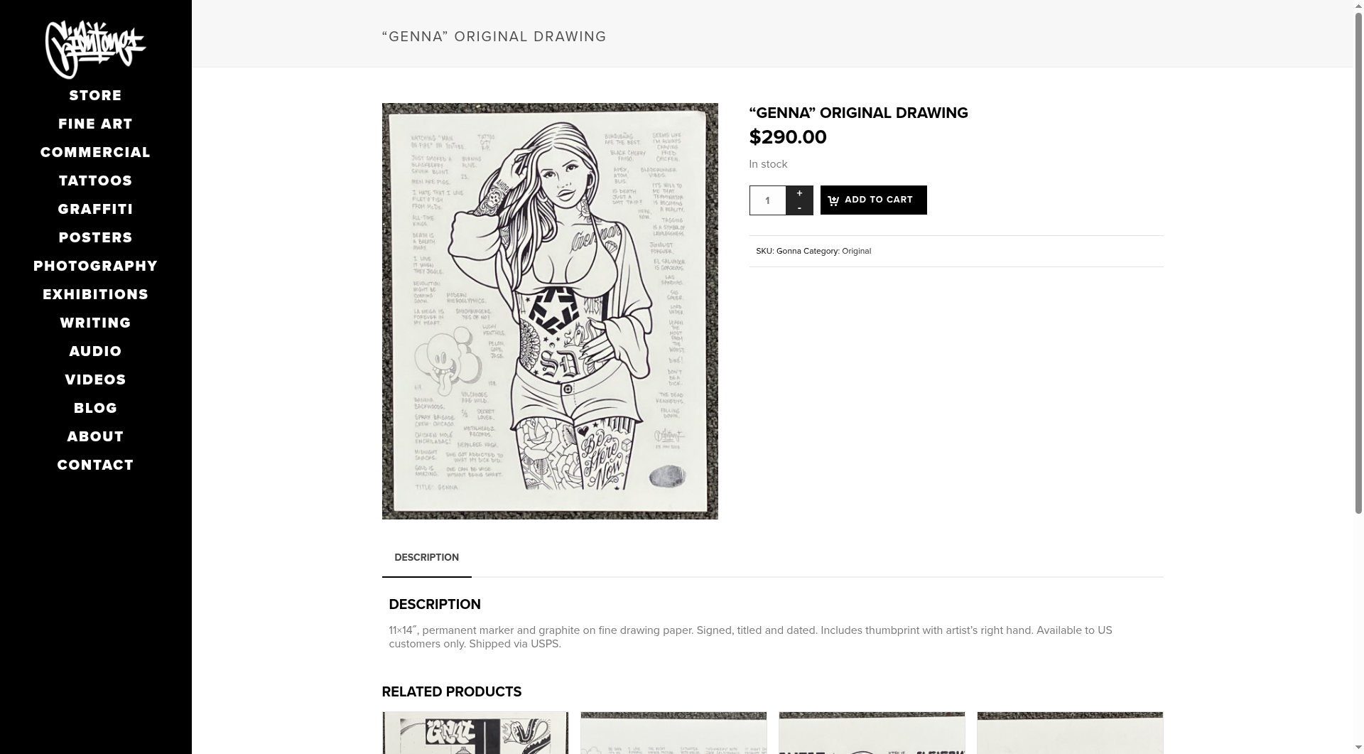
Task: Click the cart icon on Add to Cart
Action: pyautogui.click(x=833, y=200)
